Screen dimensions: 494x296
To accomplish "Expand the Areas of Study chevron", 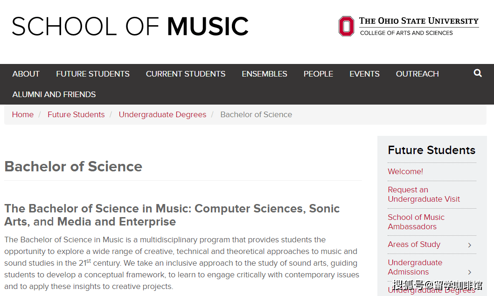I will [x=469, y=245].
